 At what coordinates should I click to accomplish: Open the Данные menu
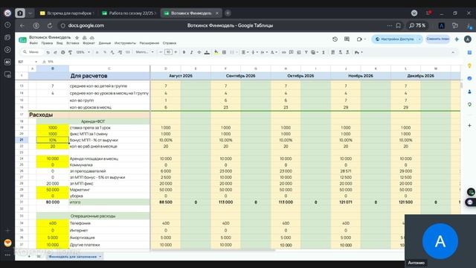click(x=105, y=43)
